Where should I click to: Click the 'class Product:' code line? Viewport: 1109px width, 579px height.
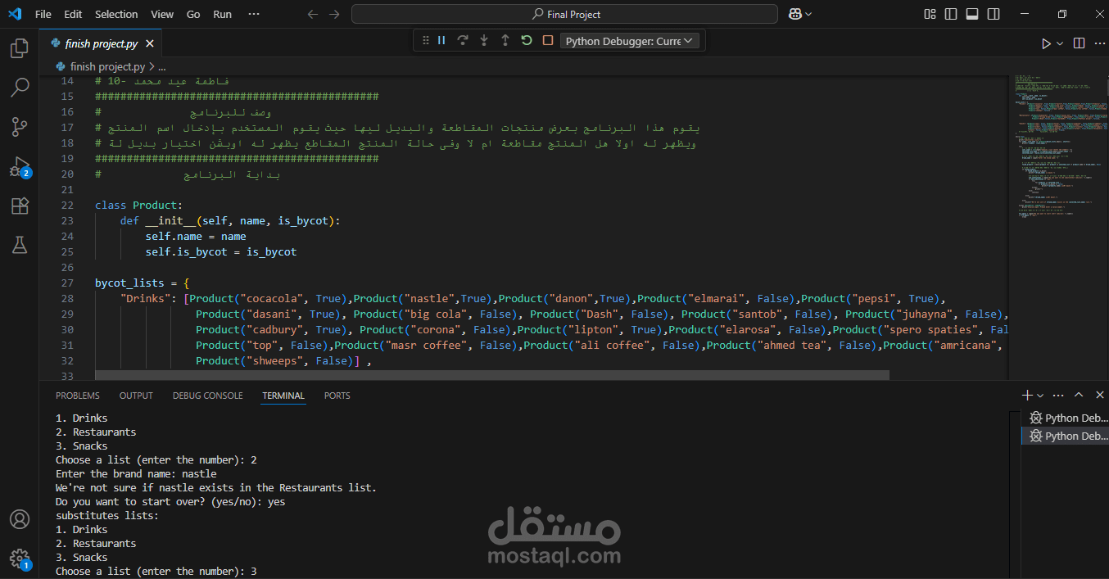(138, 205)
